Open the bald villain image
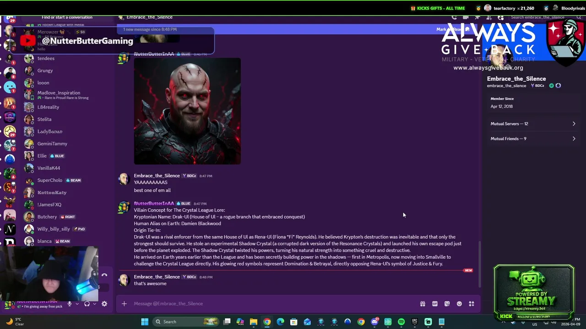The image size is (586, 329). 187,111
